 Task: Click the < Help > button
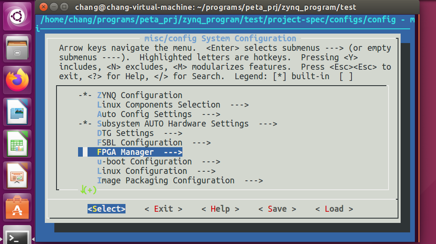coord(220,209)
